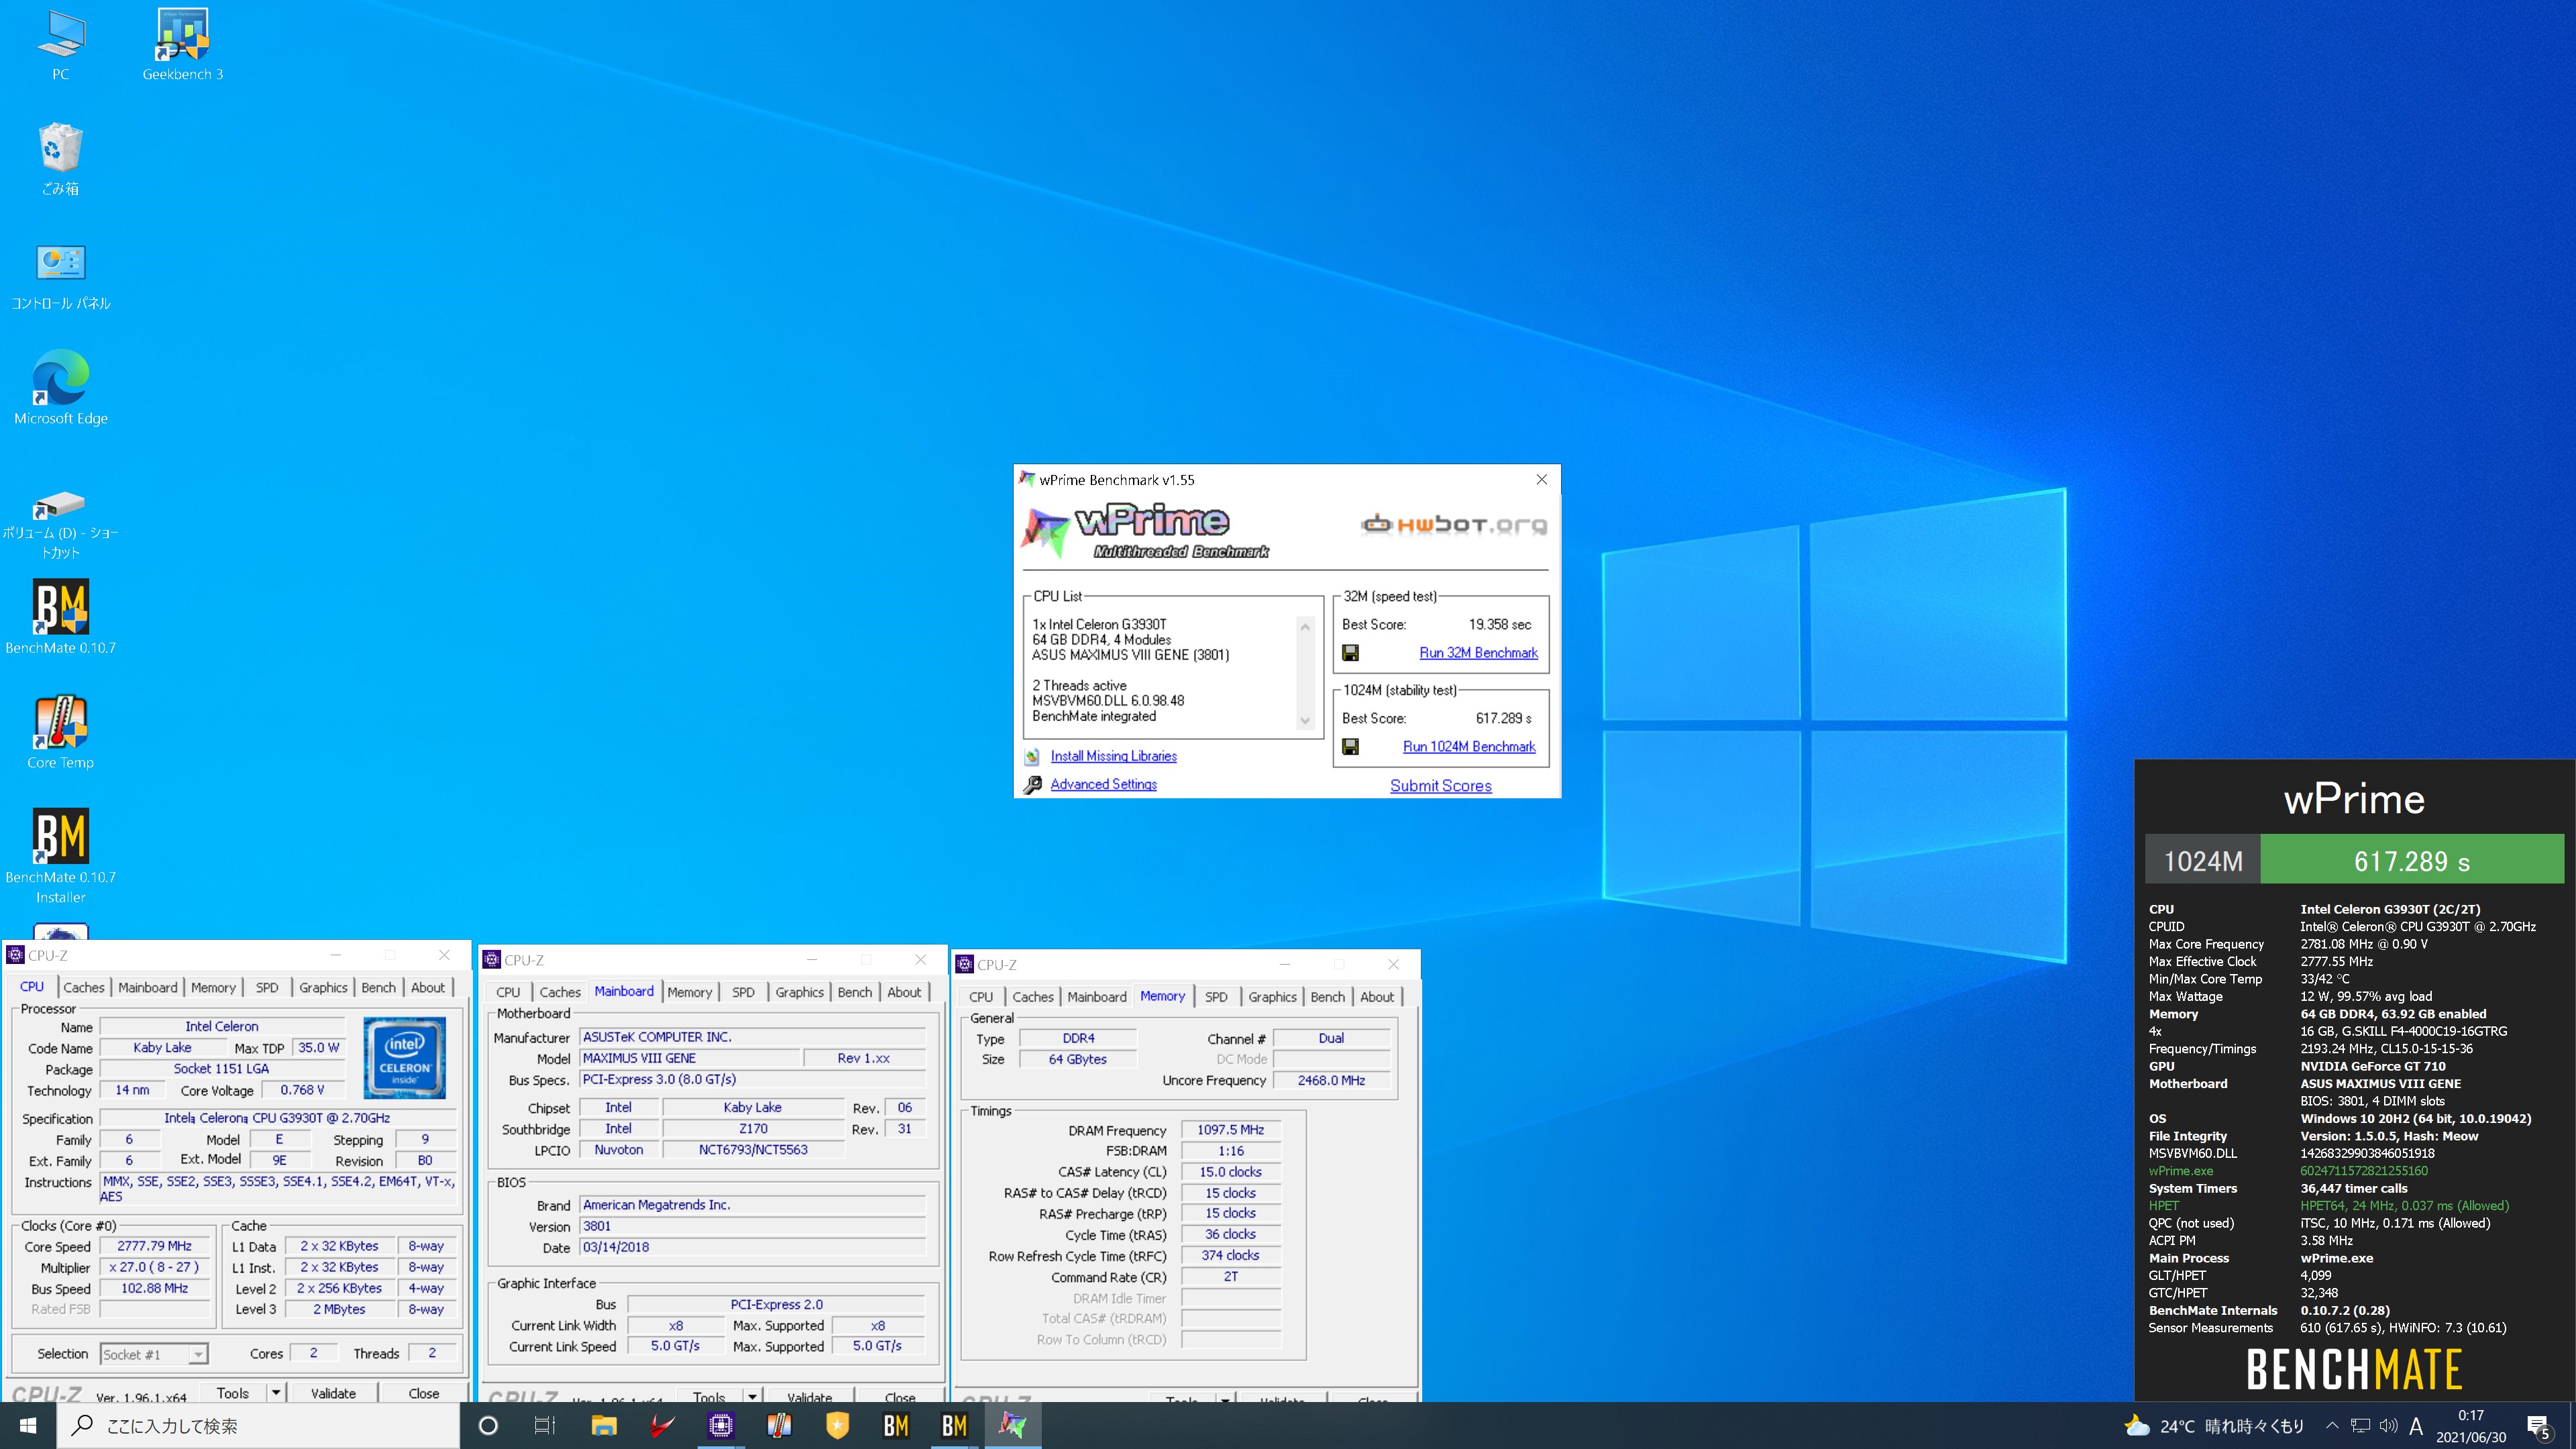
Task: Select the Control Panel (コントロール パネル) icon
Action: pyautogui.click(x=60, y=275)
